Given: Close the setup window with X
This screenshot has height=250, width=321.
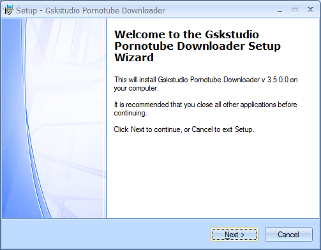Looking at the screenshot, I should point(310,10).
